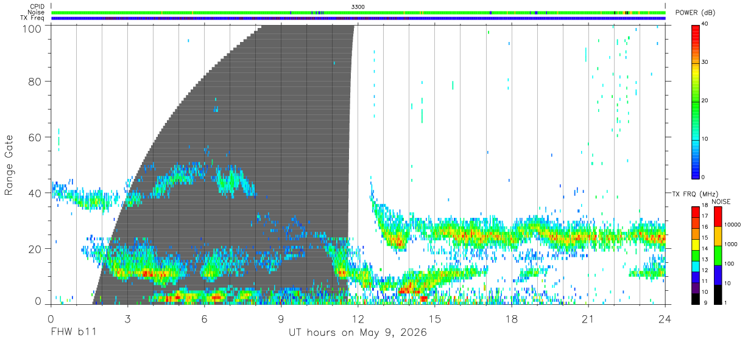Click the y-axis tick label 60
Screen dimensions: 748x345
point(35,138)
